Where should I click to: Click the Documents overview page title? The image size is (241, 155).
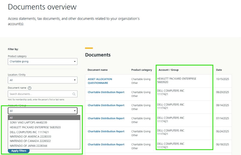tap(42, 7)
